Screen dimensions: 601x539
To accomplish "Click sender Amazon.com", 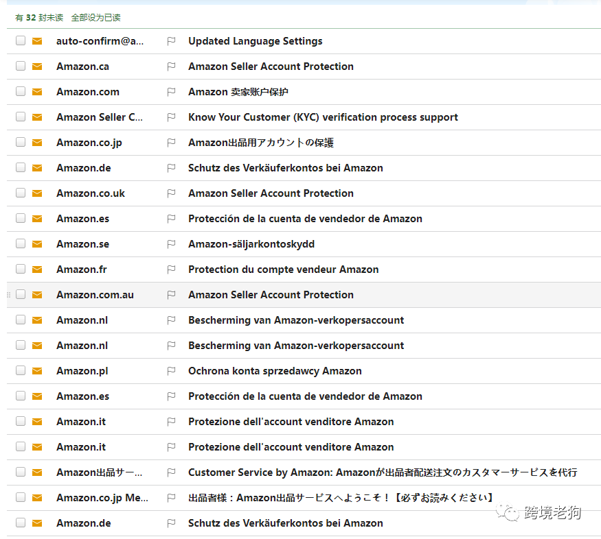I will click(88, 92).
